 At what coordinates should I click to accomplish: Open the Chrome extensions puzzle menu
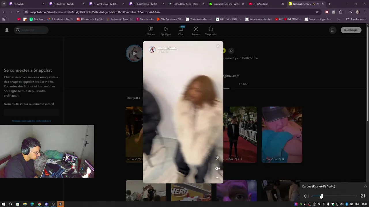click(340, 12)
